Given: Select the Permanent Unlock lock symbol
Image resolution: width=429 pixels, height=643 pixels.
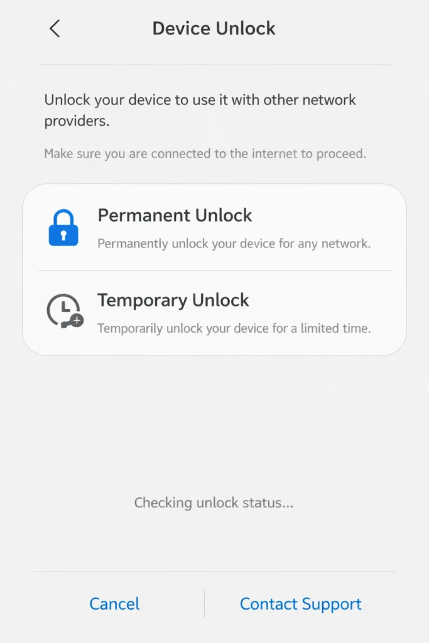Looking at the screenshot, I should 63,228.
